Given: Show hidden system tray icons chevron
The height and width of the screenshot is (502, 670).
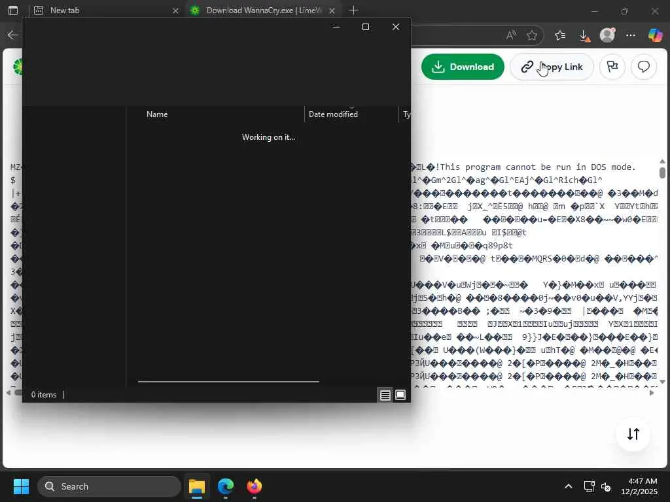Looking at the screenshot, I should (569, 486).
